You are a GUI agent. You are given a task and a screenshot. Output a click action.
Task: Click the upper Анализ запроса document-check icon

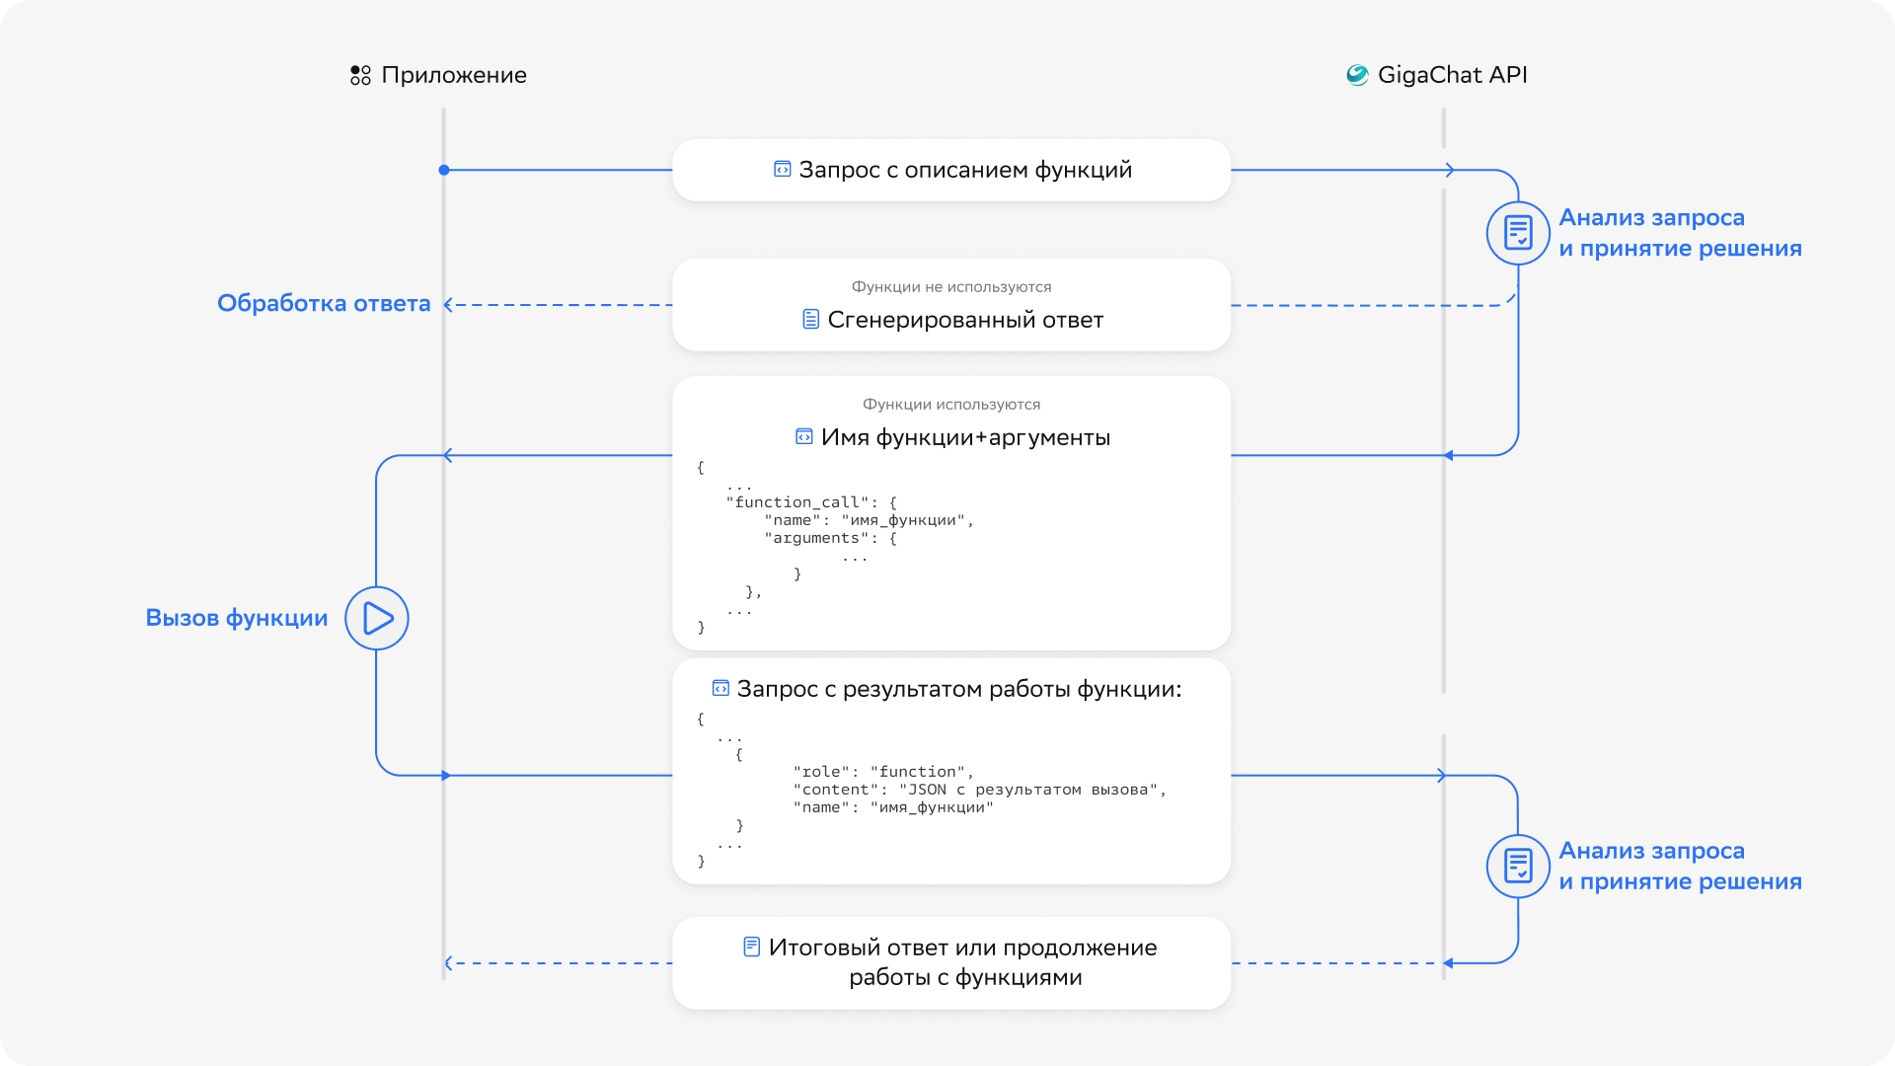click(x=1518, y=233)
